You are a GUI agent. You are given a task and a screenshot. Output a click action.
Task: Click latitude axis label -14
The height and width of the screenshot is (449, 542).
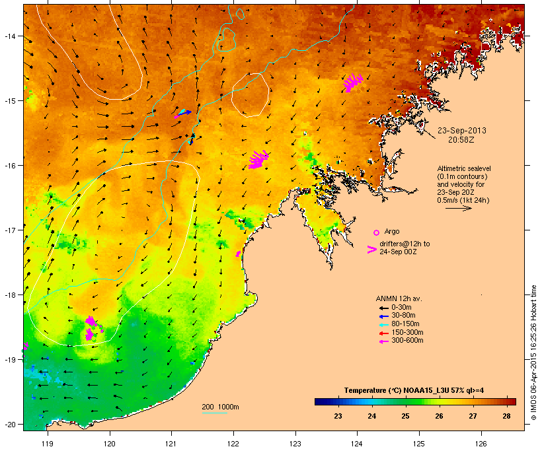coord(9,36)
